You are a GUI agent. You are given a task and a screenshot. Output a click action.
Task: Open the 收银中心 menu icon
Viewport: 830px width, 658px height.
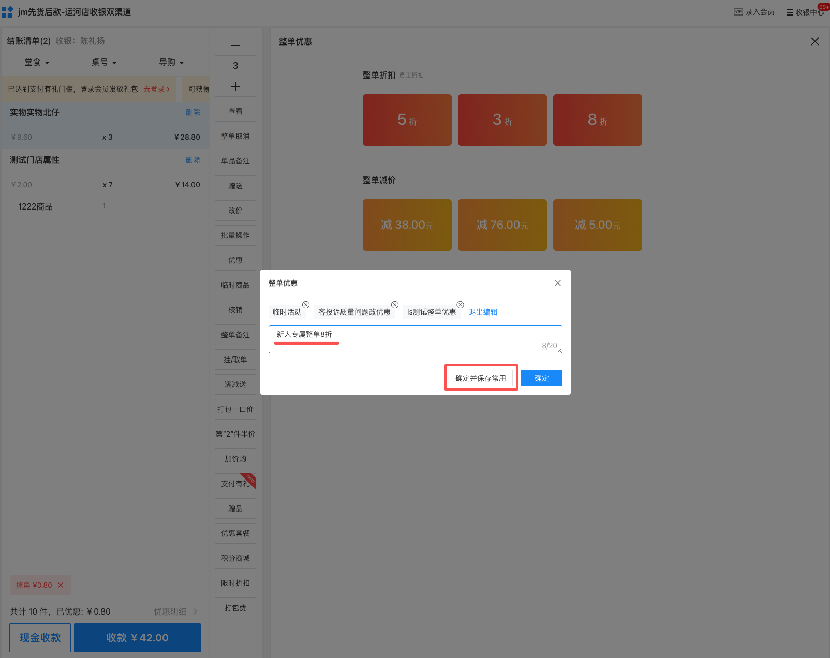tap(790, 12)
